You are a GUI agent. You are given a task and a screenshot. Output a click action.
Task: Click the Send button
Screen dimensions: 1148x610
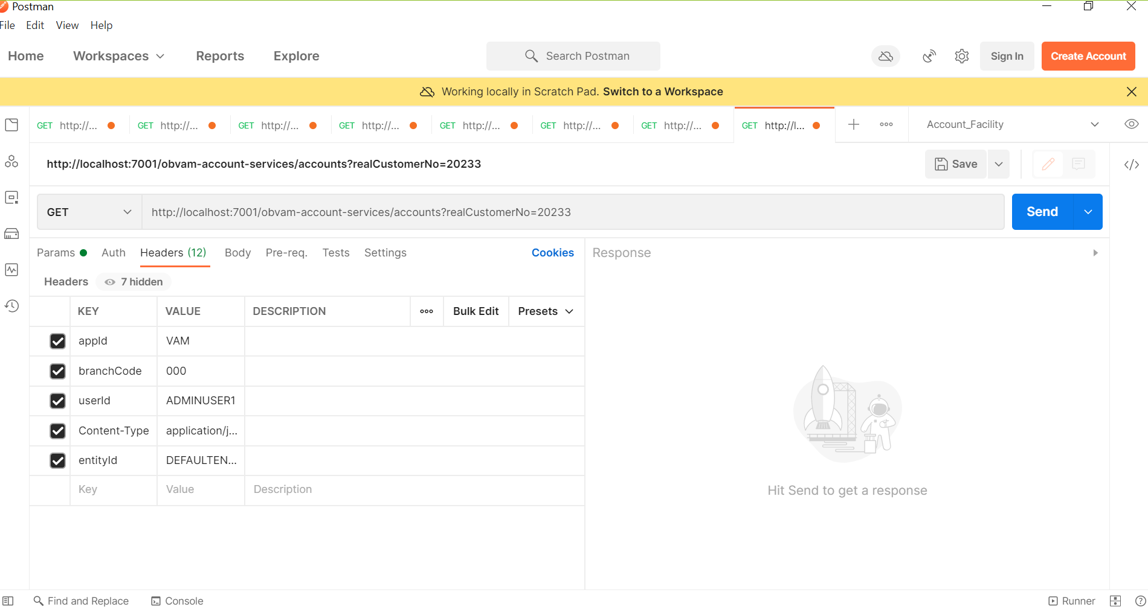point(1042,212)
